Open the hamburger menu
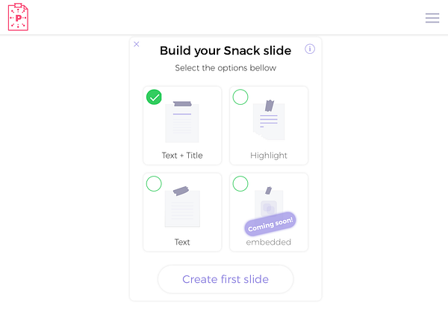Image resolution: width=448 pixels, height=312 pixels. click(x=432, y=18)
